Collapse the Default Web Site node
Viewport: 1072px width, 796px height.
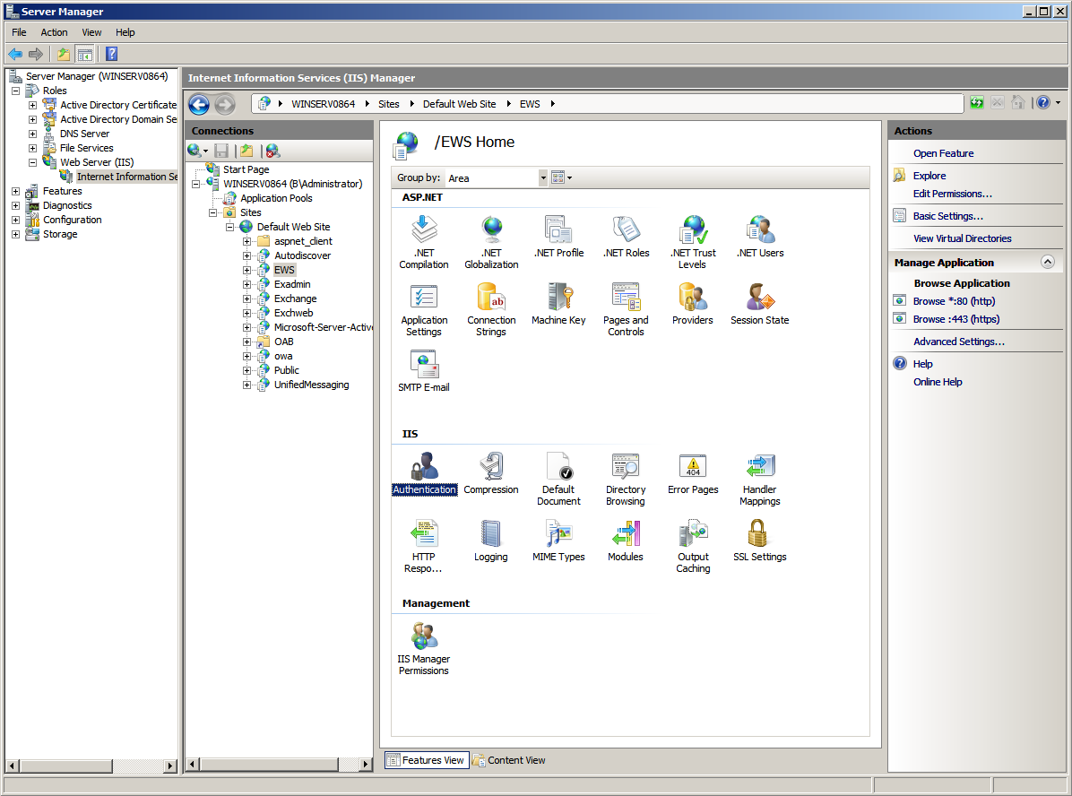coord(229,227)
